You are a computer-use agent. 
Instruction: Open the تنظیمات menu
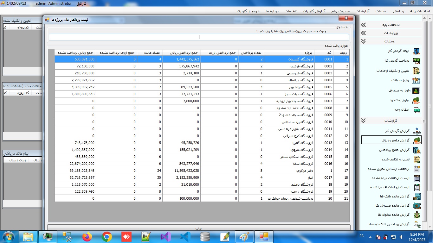(x=291, y=11)
